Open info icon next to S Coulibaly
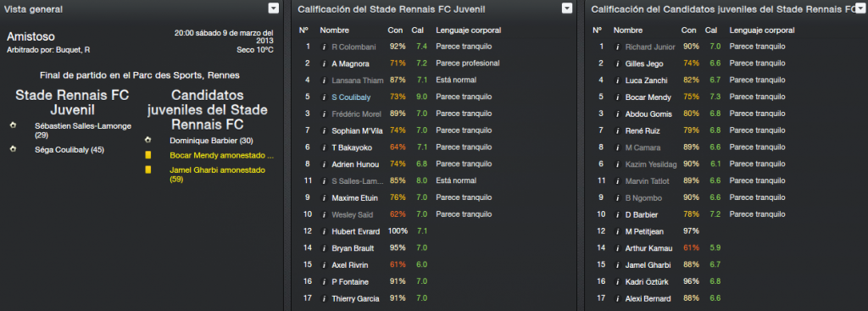This screenshot has height=311, width=868. pyautogui.click(x=324, y=97)
